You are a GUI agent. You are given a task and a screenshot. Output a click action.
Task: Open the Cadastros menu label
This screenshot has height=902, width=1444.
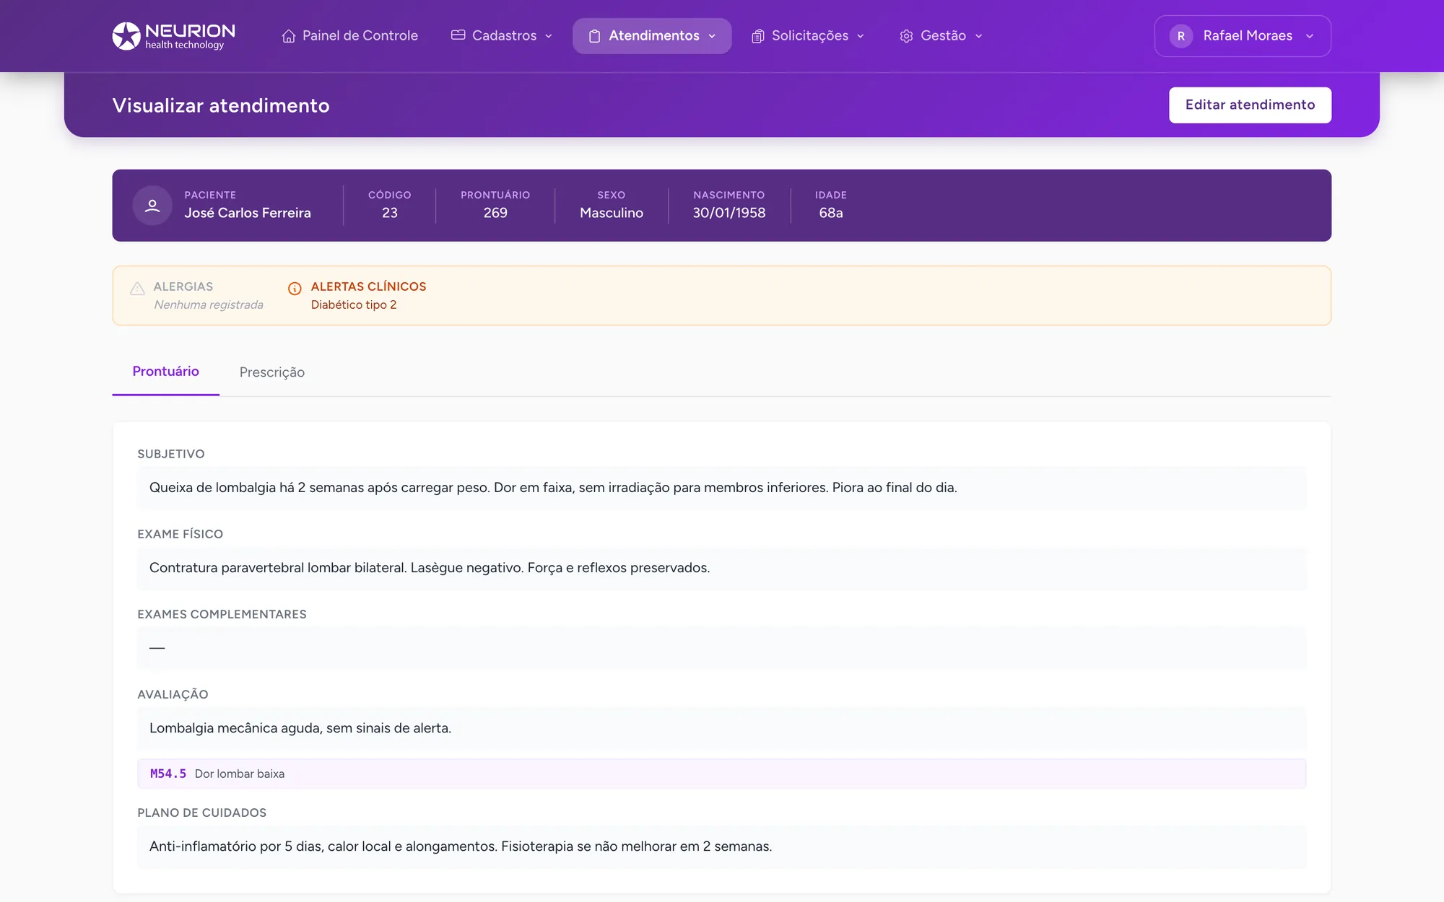(504, 36)
